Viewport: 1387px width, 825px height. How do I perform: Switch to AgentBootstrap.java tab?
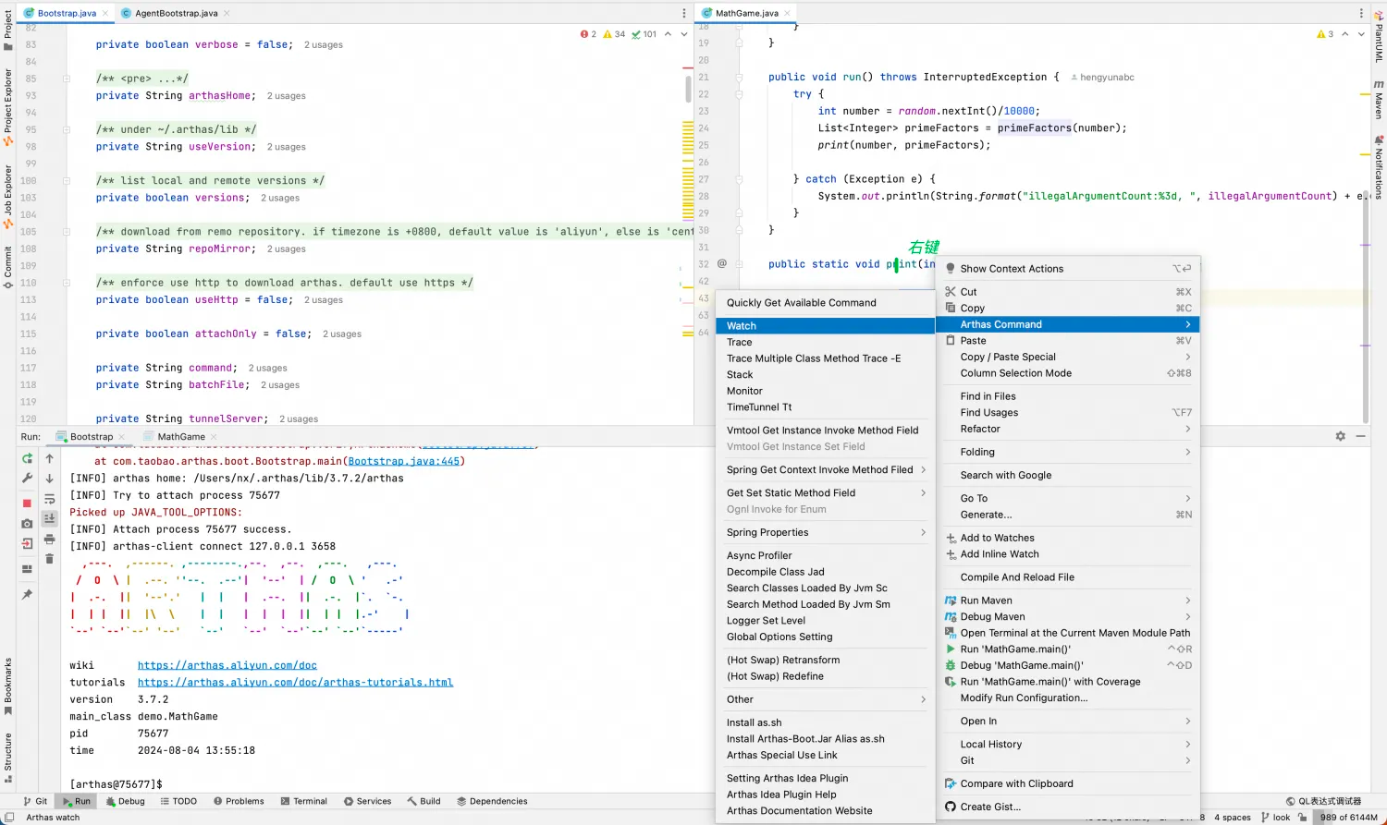click(176, 13)
